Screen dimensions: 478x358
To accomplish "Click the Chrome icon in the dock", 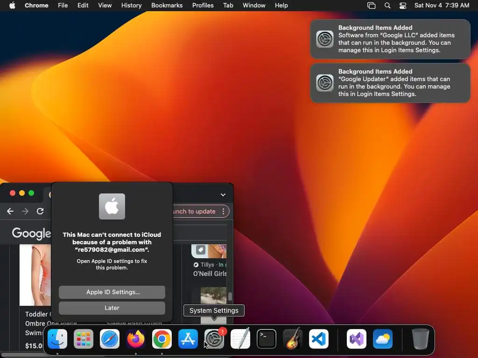I will click(x=162, y=339).
